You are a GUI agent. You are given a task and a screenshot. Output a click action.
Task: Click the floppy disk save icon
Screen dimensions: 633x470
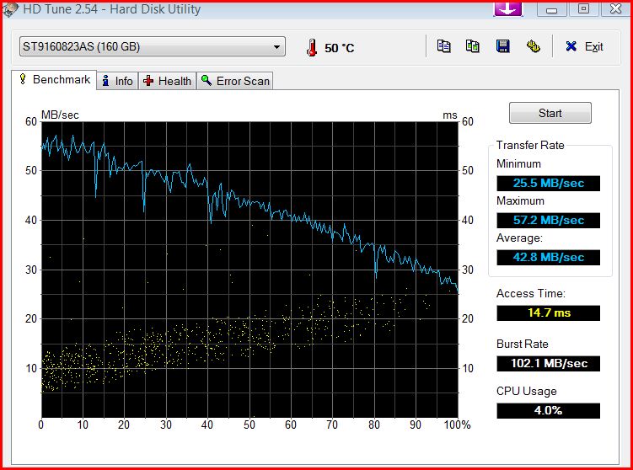pyautogui.click(x=502, y=46)
